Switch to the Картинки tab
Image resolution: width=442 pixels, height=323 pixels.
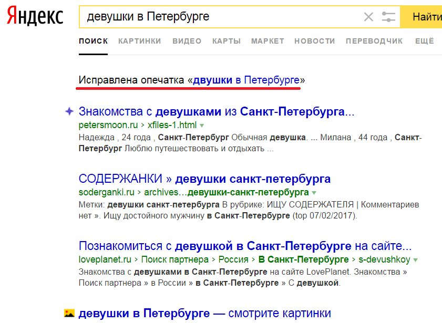click(139, 41)
